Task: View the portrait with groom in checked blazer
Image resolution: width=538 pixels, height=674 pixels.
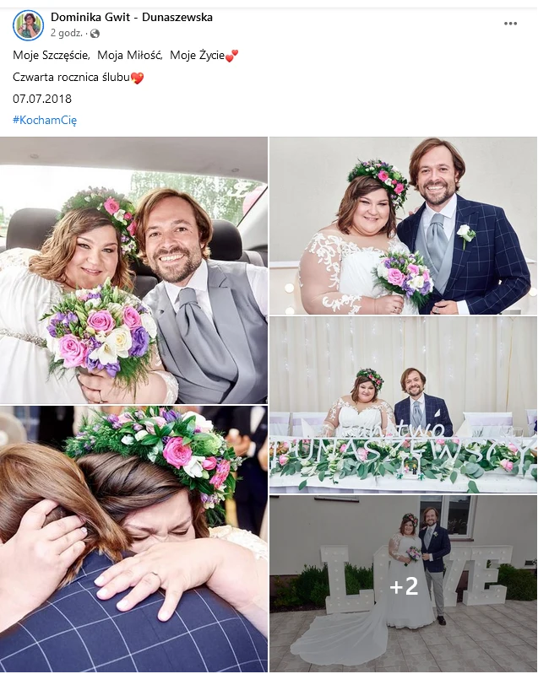Action: (403, 226)
